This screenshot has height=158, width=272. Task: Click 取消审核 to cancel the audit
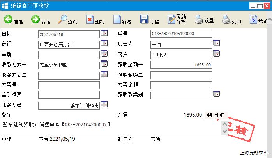point(177,20)
